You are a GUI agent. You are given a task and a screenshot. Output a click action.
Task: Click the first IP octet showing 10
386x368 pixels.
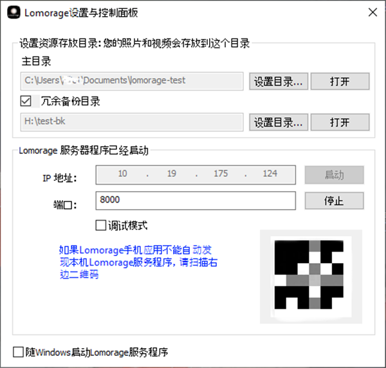(x=122, y=174)
